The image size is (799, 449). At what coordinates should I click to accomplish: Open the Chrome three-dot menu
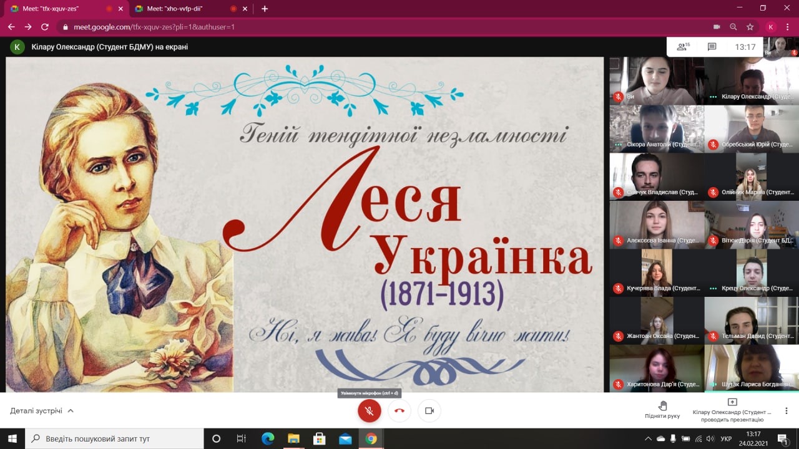(x=788, y=27)
